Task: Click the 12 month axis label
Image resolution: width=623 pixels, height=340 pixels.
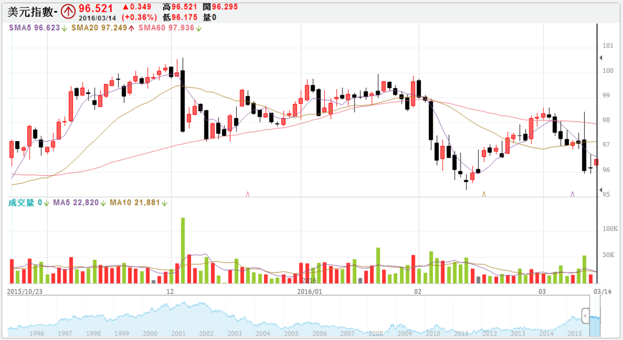Action: (170, 291)
